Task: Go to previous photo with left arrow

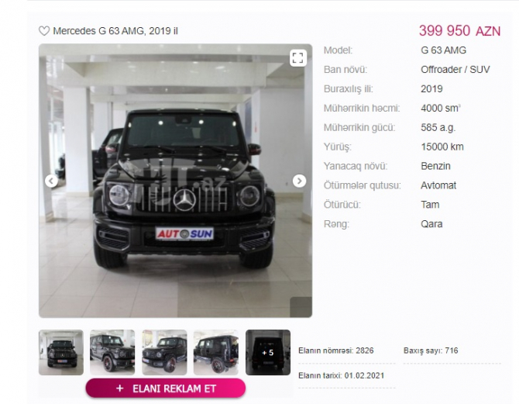Action: point(51,181)
